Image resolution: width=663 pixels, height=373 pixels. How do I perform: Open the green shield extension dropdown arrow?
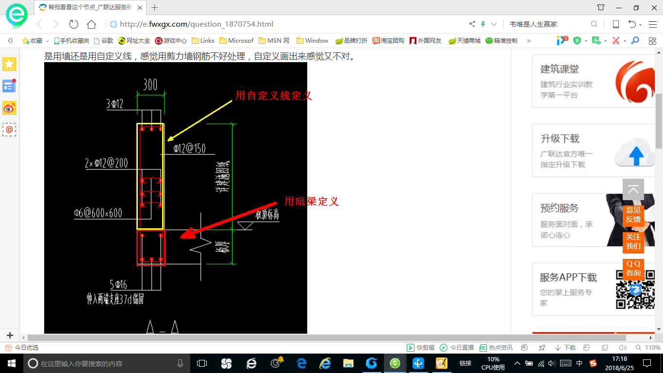586,41
